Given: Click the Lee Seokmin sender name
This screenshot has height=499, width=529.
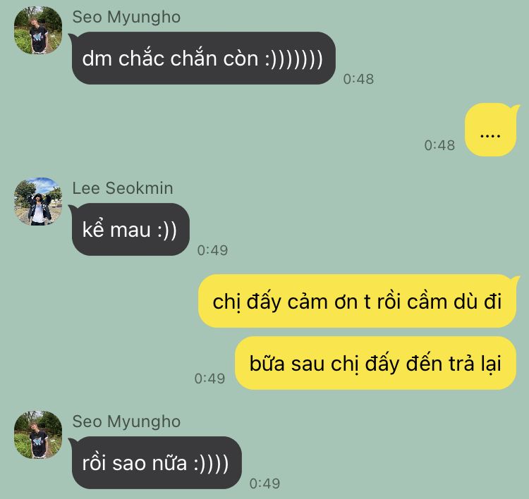Looking at the screenshot, I should tap(123, 187).
